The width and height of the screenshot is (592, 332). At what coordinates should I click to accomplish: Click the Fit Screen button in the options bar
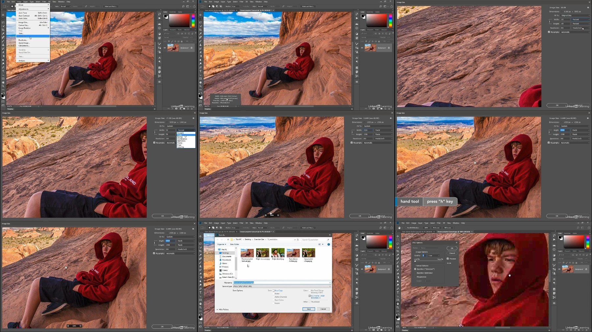[436, 228]
